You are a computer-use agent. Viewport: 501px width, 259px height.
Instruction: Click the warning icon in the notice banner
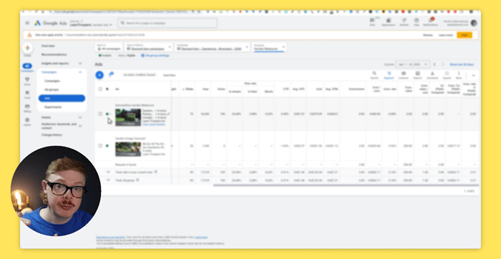pos(29,35)
